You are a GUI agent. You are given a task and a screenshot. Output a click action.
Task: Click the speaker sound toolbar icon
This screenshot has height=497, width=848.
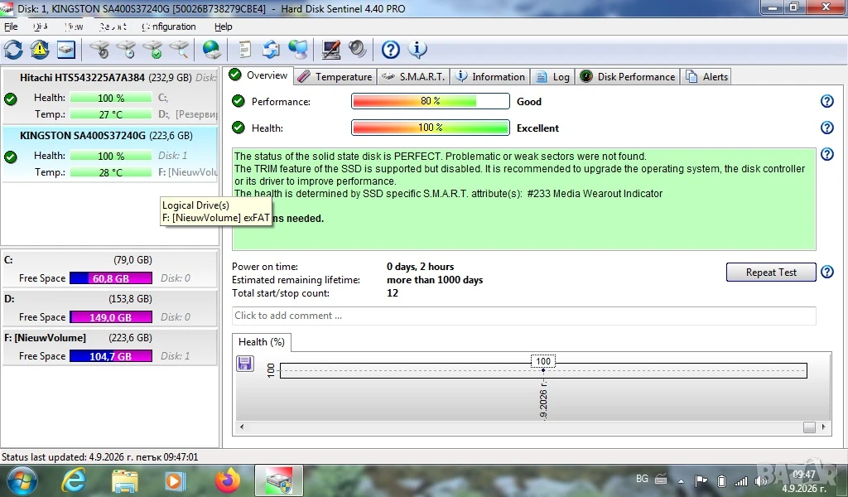(x=358, y=50)
